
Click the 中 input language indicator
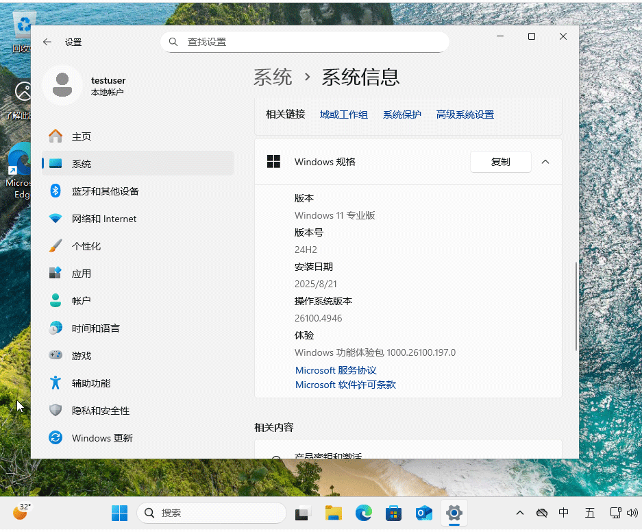(563, 513)
